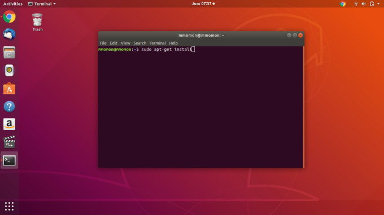
Task: Open the Trash desktop icon
Action: tap(37, 23)
